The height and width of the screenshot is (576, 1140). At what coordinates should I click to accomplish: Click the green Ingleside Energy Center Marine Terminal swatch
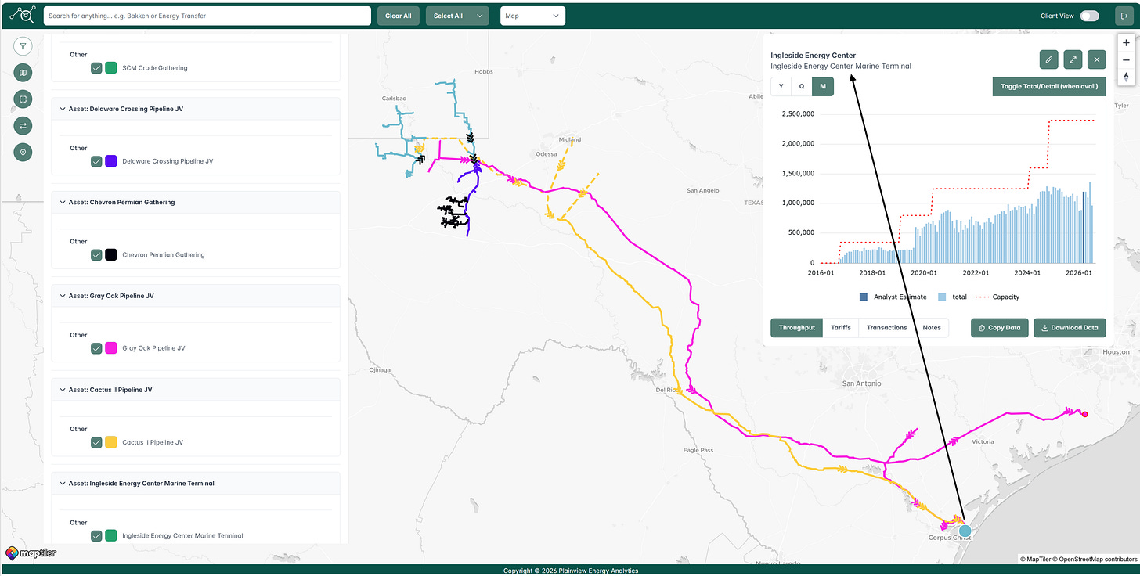(111, 536)
